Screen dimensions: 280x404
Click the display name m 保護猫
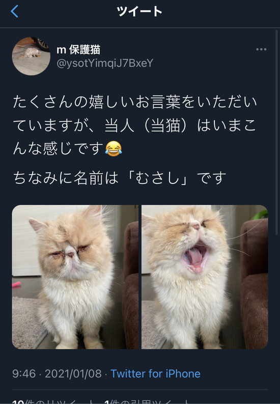[x=78, y=49]
